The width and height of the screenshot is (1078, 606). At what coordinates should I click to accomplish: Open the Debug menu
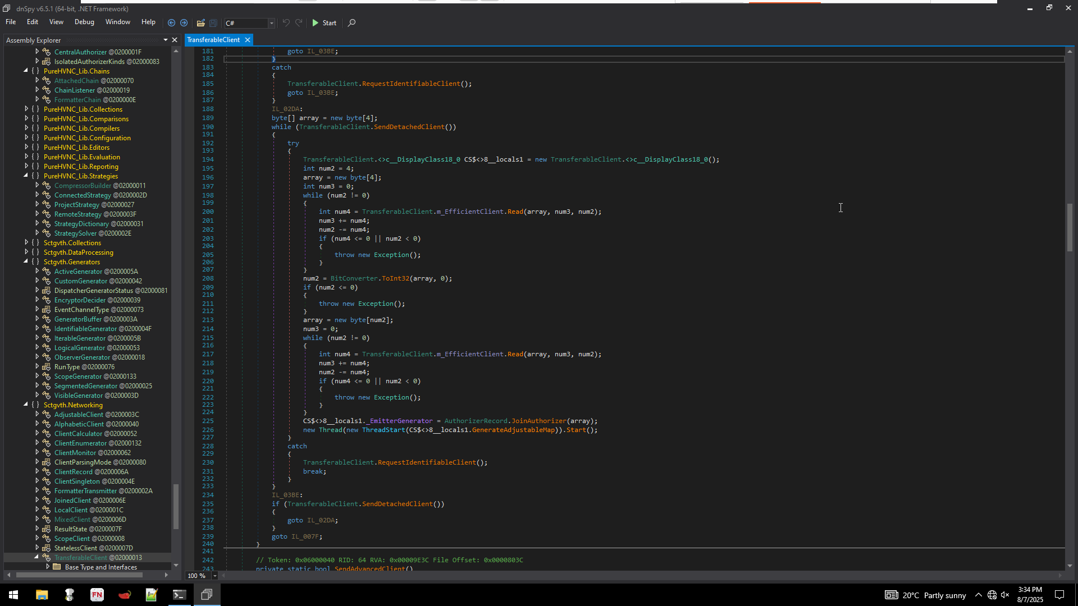click(x=84, y=22)
